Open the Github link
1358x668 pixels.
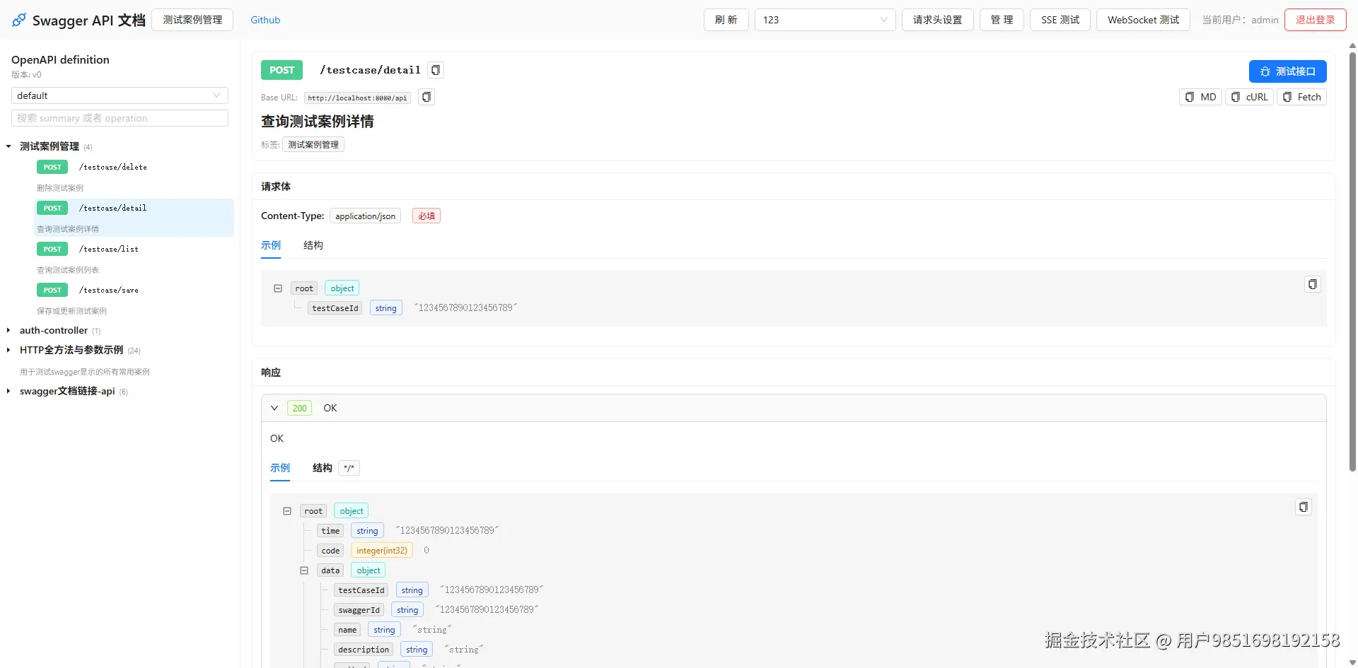(x=265, y=20)
